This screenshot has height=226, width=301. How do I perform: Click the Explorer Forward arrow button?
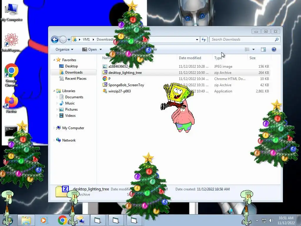63,40
